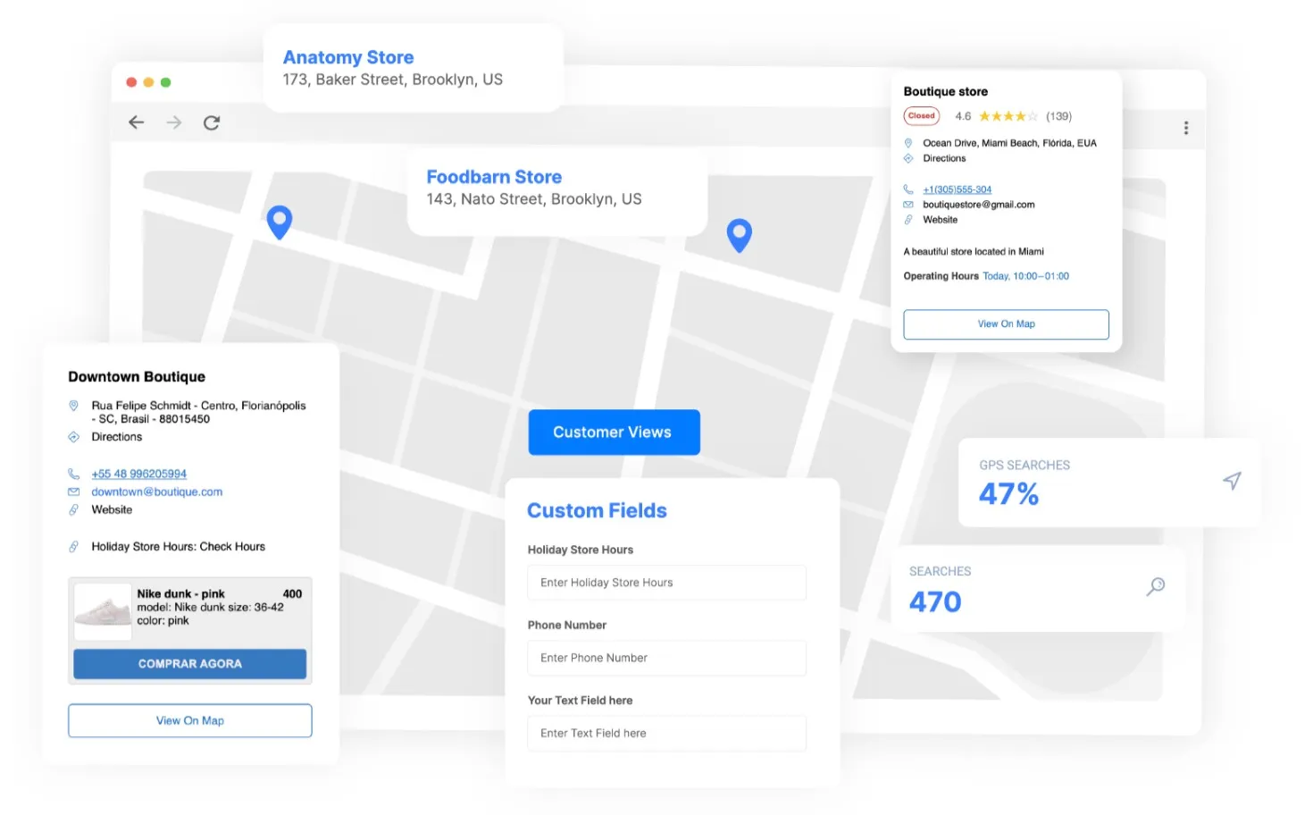Screen dimensions: 1313x815
Task: Click directions icon in Downtown Boutique card
Action: [74, 437]
